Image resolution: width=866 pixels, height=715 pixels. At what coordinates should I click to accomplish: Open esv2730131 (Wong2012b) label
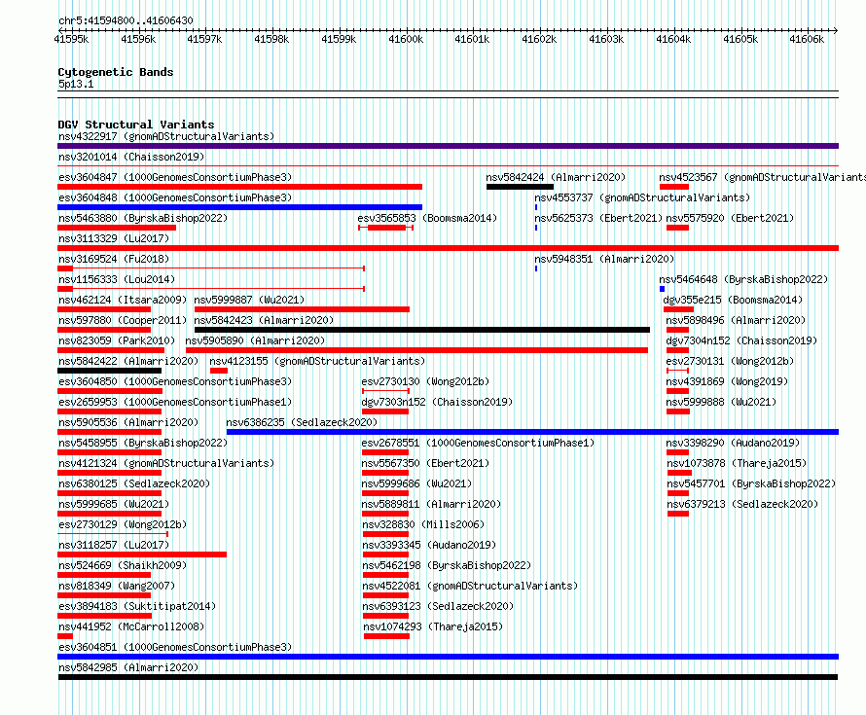click(730, 361)
